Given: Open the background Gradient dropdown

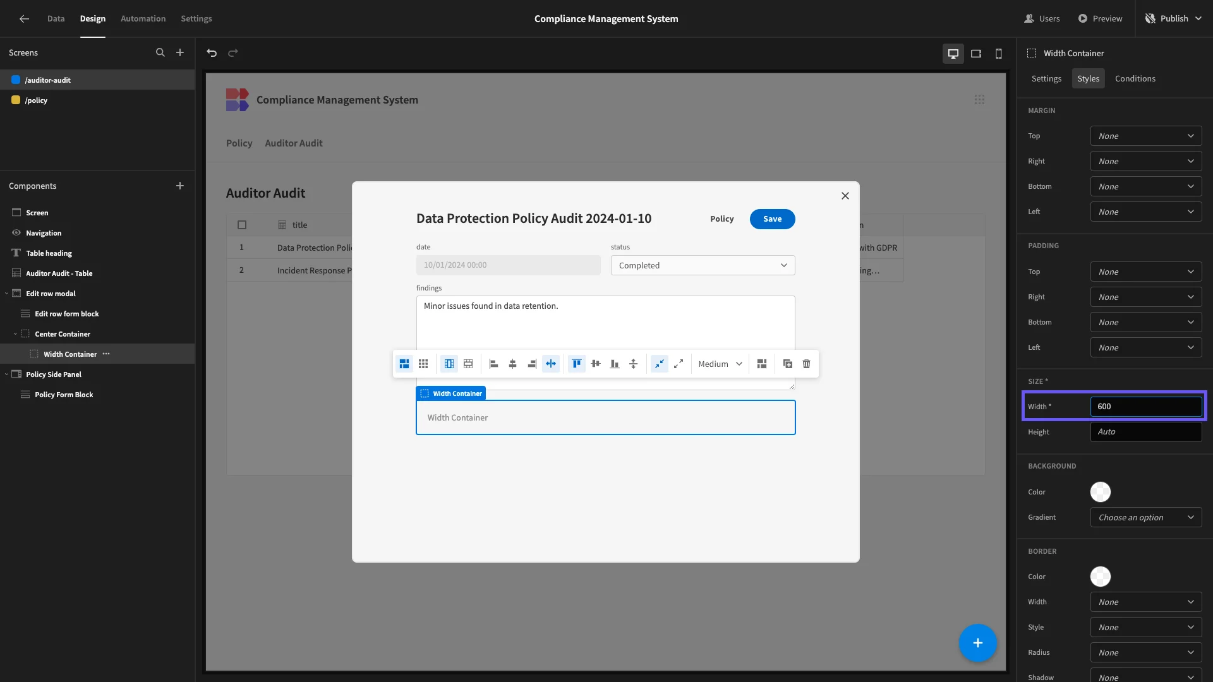Looking at the screenshot, I should point(1145,517).
